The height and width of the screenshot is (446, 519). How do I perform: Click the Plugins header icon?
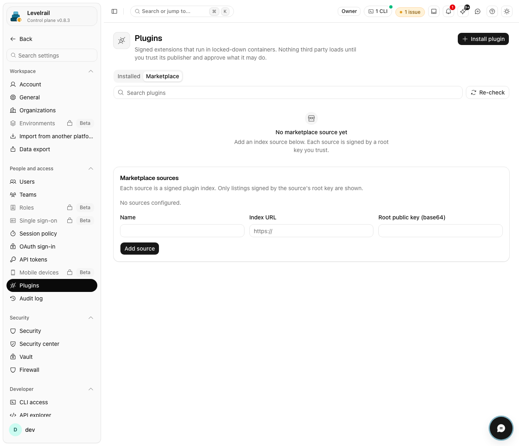[x=122, y=41]
